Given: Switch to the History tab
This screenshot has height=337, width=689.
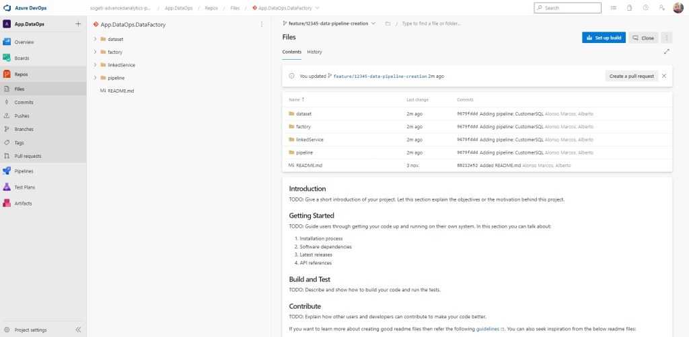Looking at the screenshot, I should [314, 52].
